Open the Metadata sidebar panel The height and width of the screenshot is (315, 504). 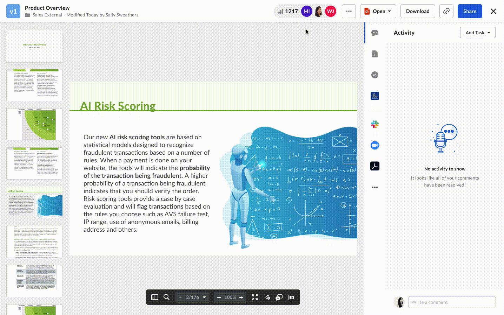coord(375,75)
